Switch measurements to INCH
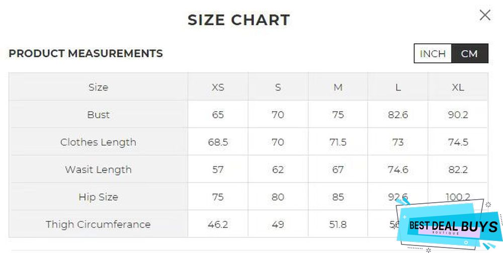This screenshot has width=503, height=253. (x=433, y=54)
